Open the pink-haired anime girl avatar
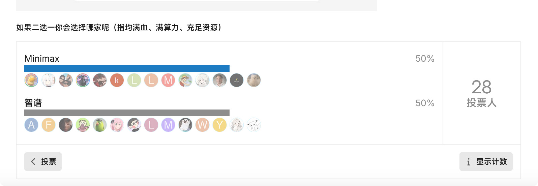The height and width of the screenshot is (186, 538). (x=117, y=125)
